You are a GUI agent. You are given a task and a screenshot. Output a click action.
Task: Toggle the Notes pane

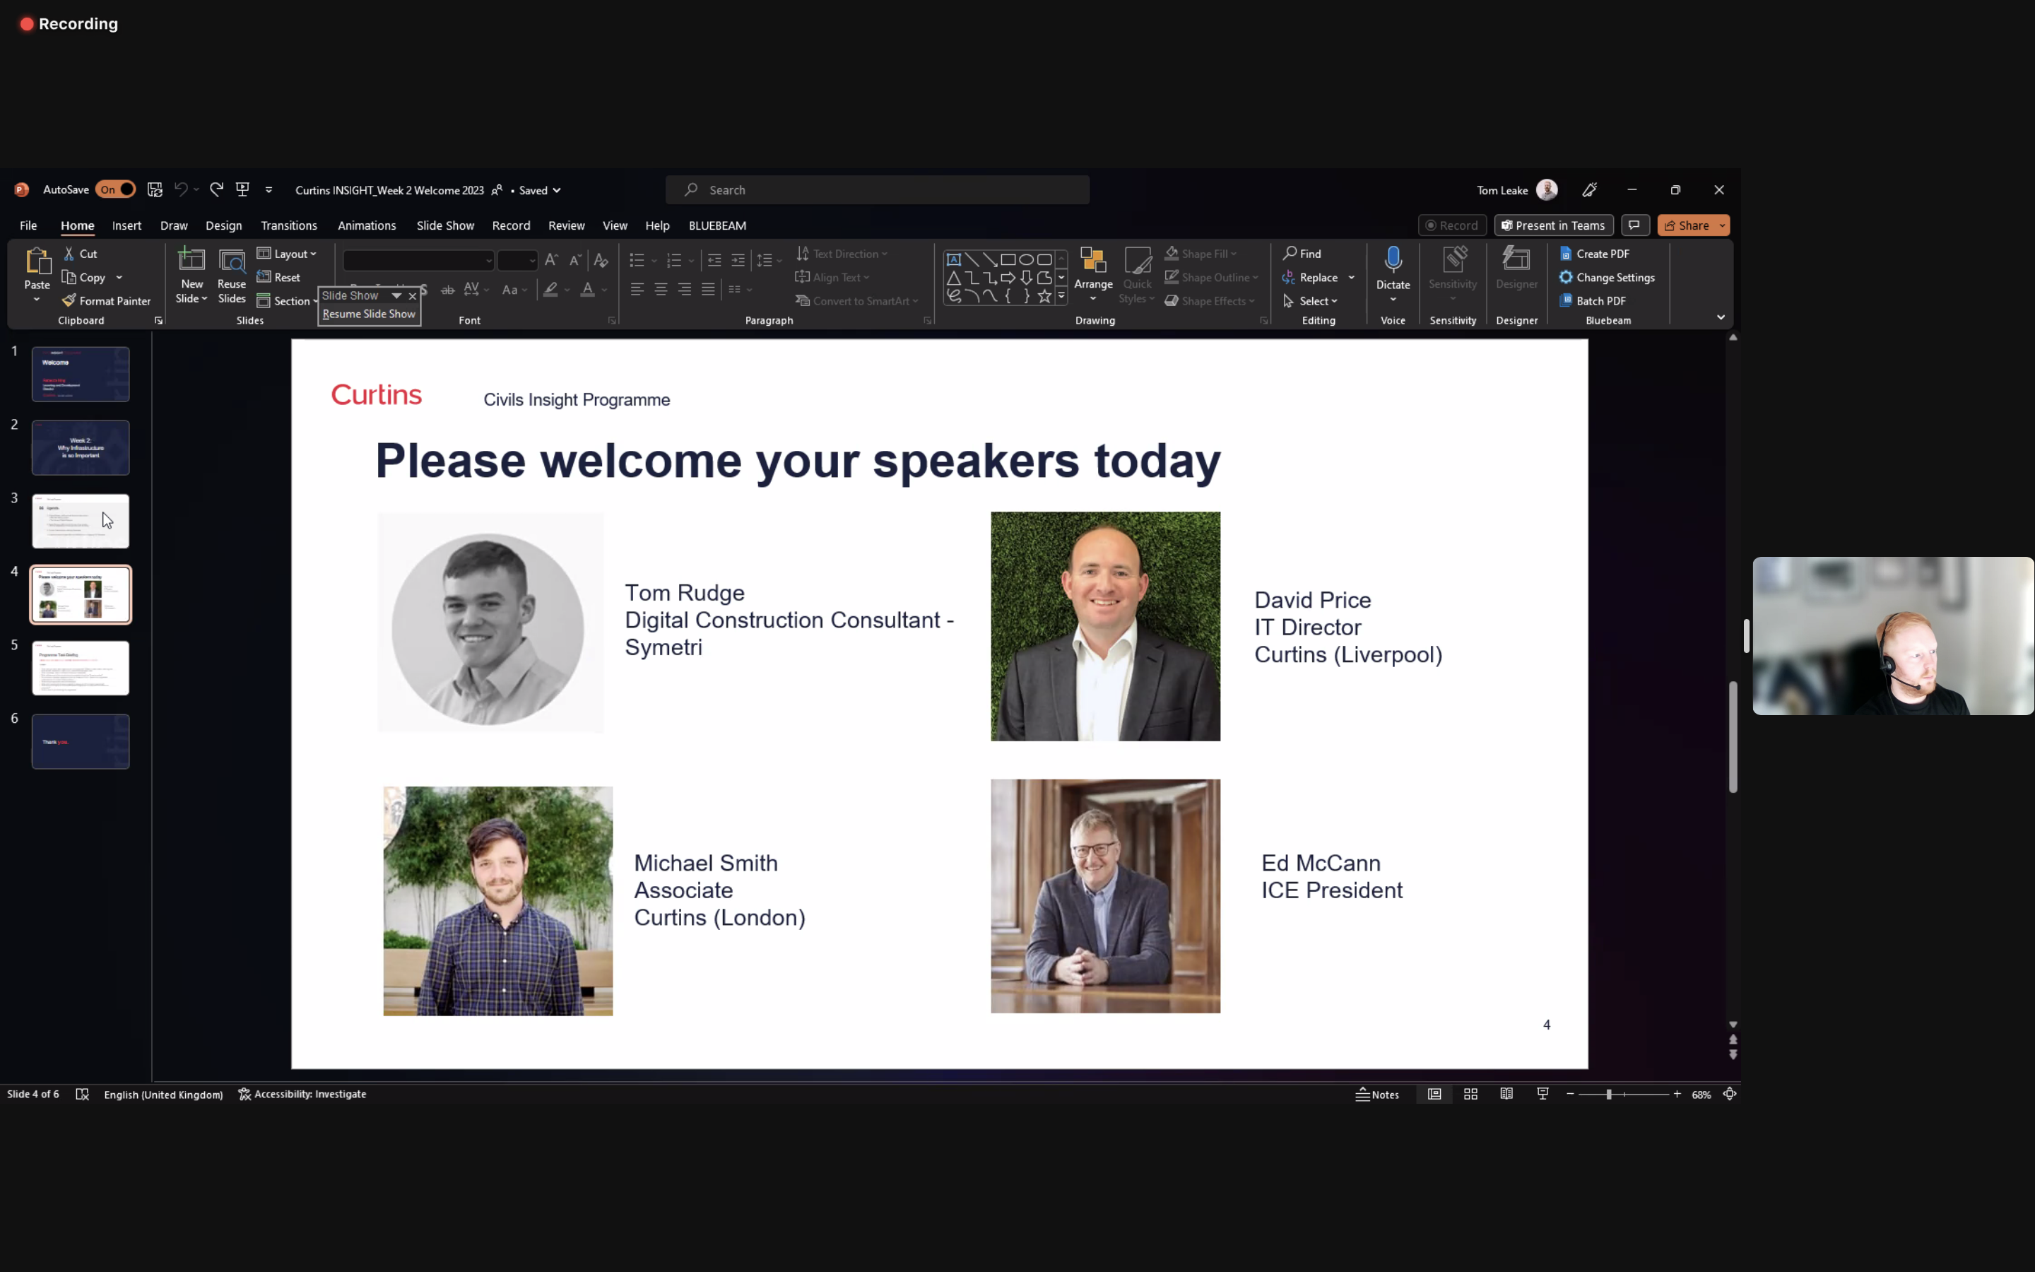coord(1377,1095)
